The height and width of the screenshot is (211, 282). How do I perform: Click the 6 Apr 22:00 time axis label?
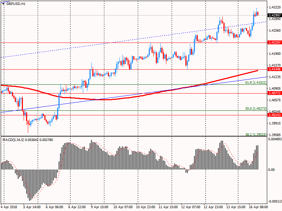[77, 207]
